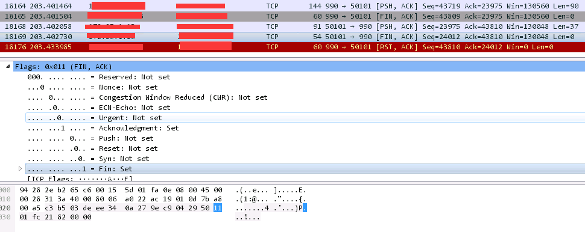Select the Nonce: Not set field
The height and width of the screenshot is (232, 585).
92,87
